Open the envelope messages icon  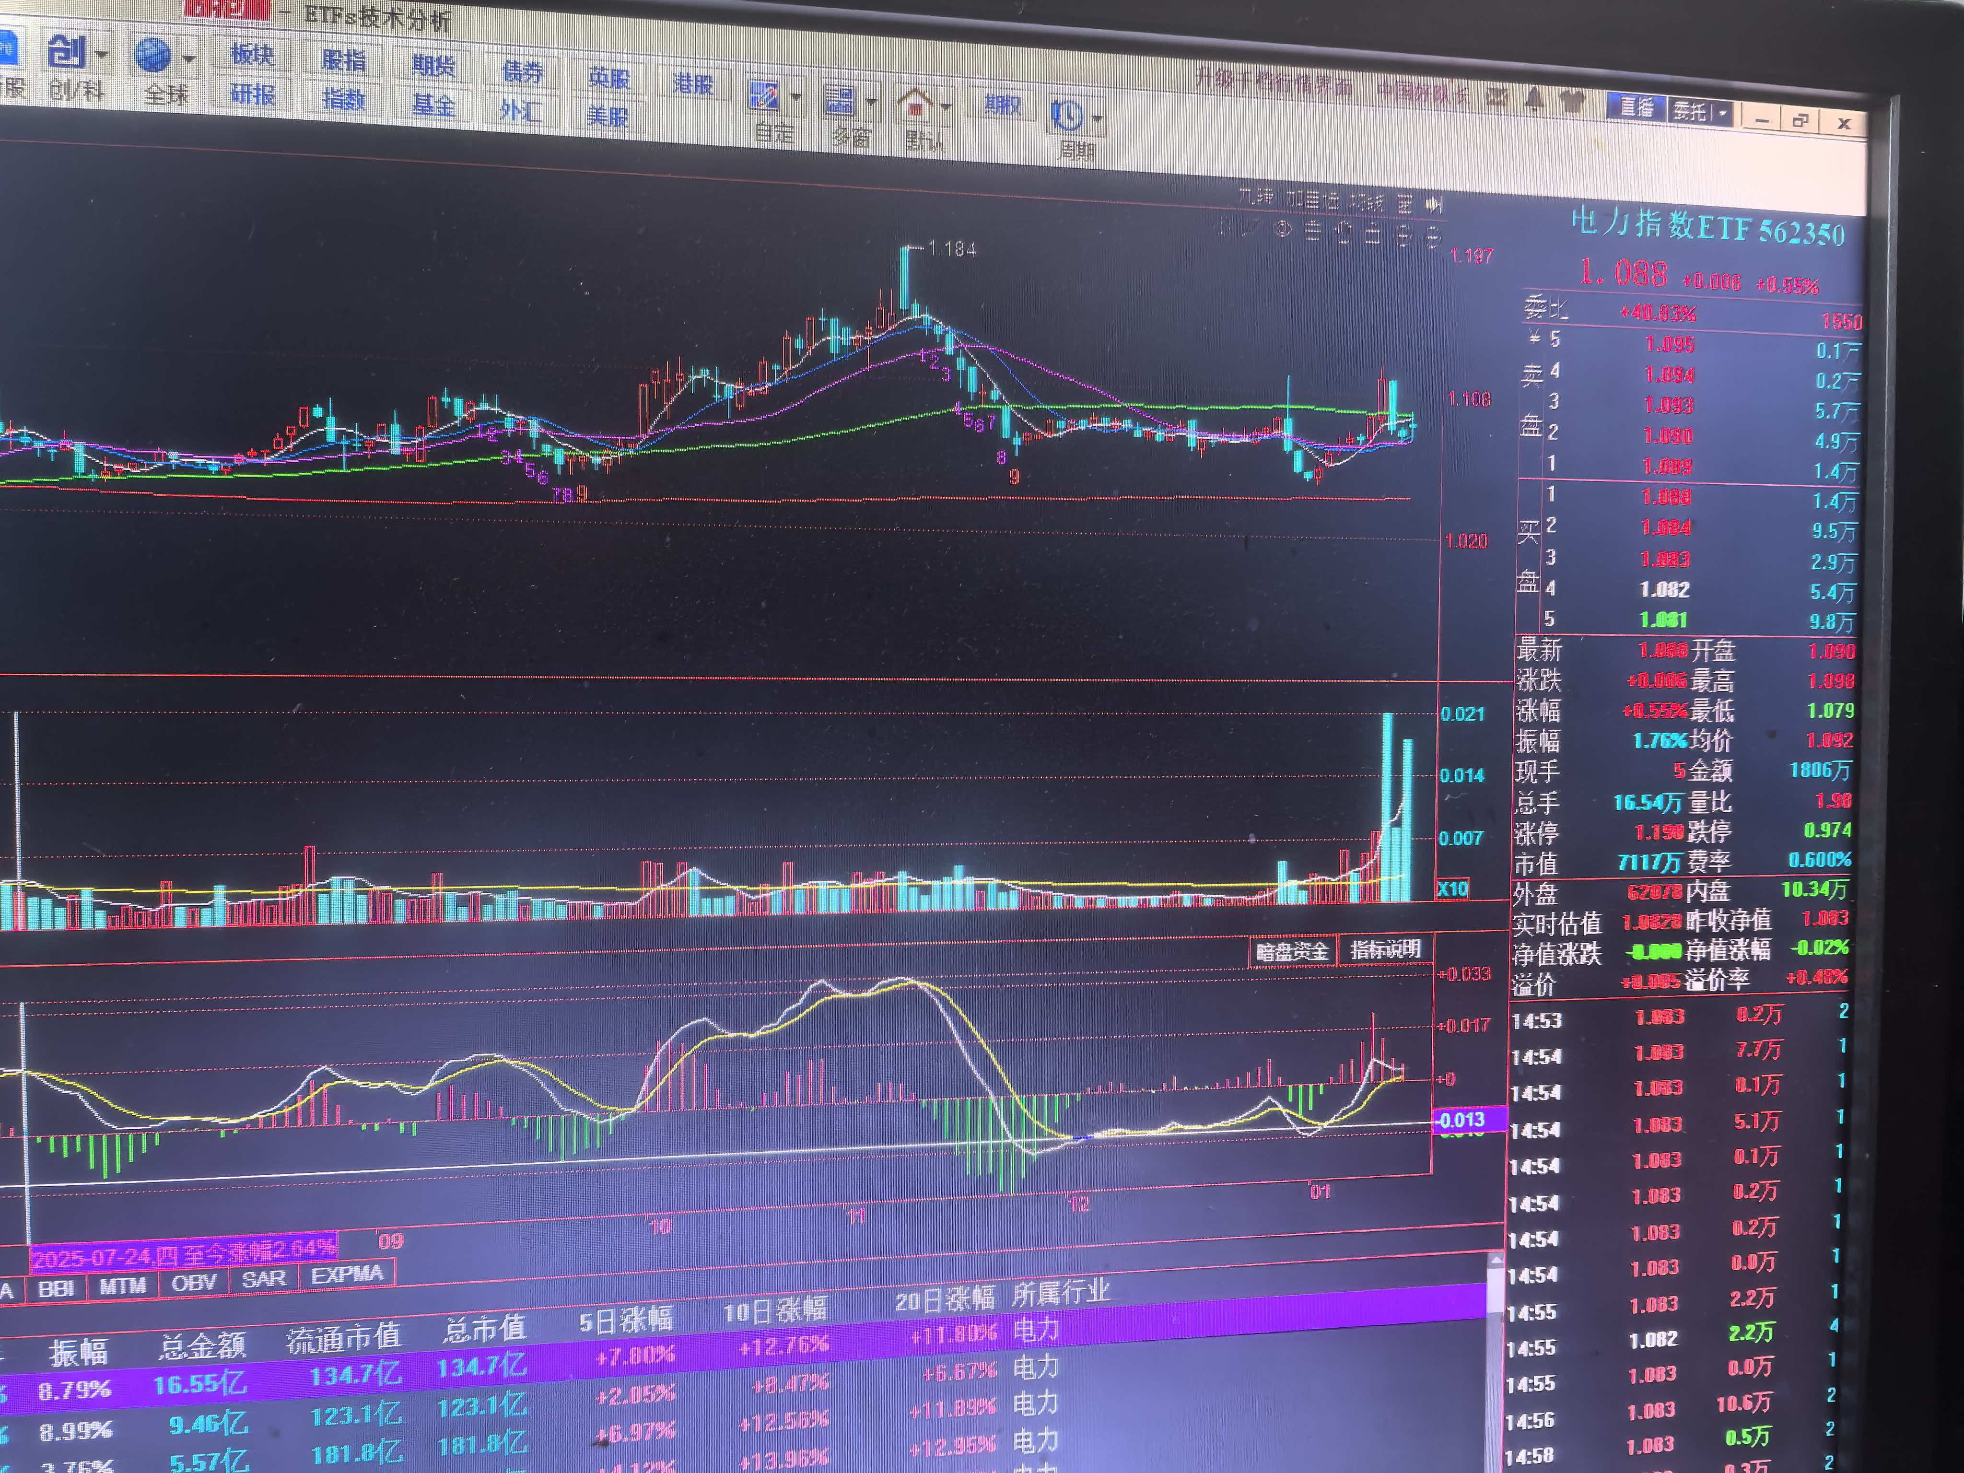pyautogui.click(x=1497, y=97)
